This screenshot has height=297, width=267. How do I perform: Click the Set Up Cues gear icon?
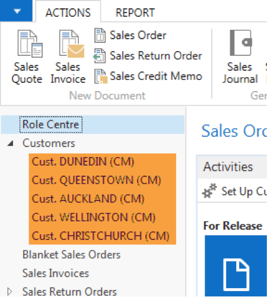point(209,191)
